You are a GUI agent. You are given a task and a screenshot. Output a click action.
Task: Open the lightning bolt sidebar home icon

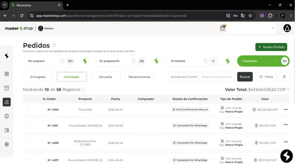7,56
